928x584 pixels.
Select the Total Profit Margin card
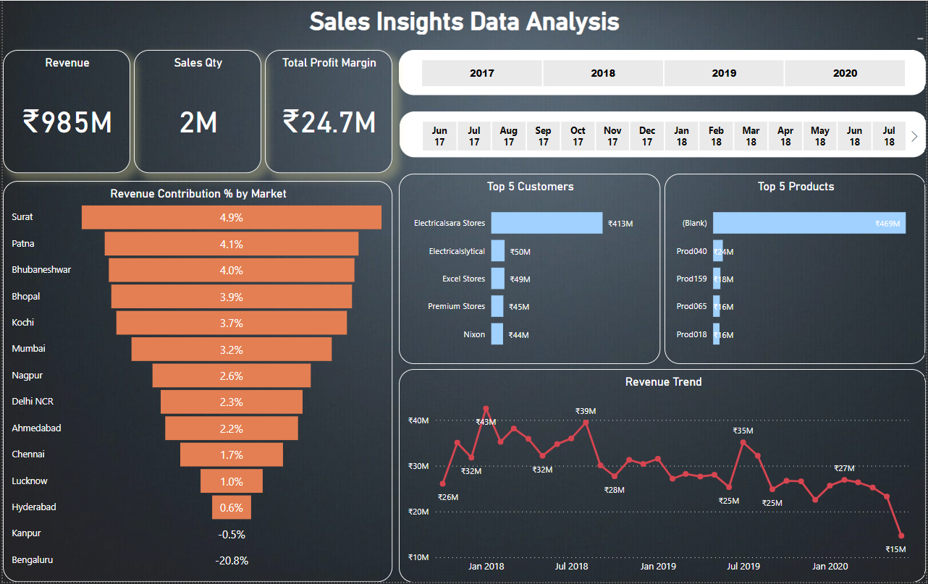tap(328, 110)
